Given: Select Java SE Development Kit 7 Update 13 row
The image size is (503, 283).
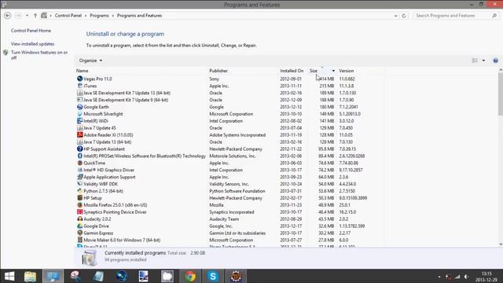Looking at the screenshot, I should [x=230, y=93].
